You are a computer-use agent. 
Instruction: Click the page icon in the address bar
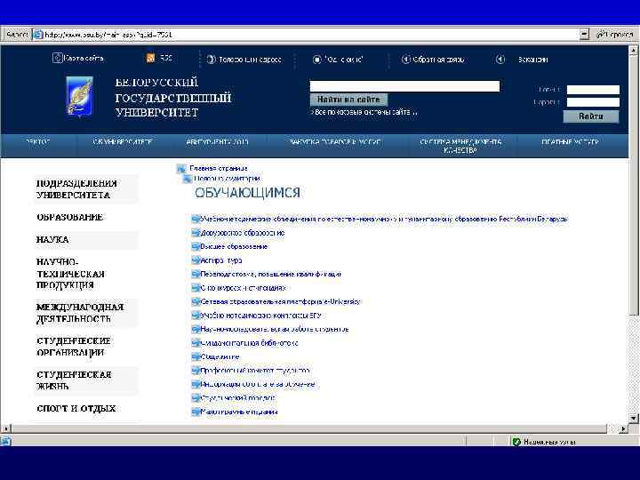click(x=38, y=35)
